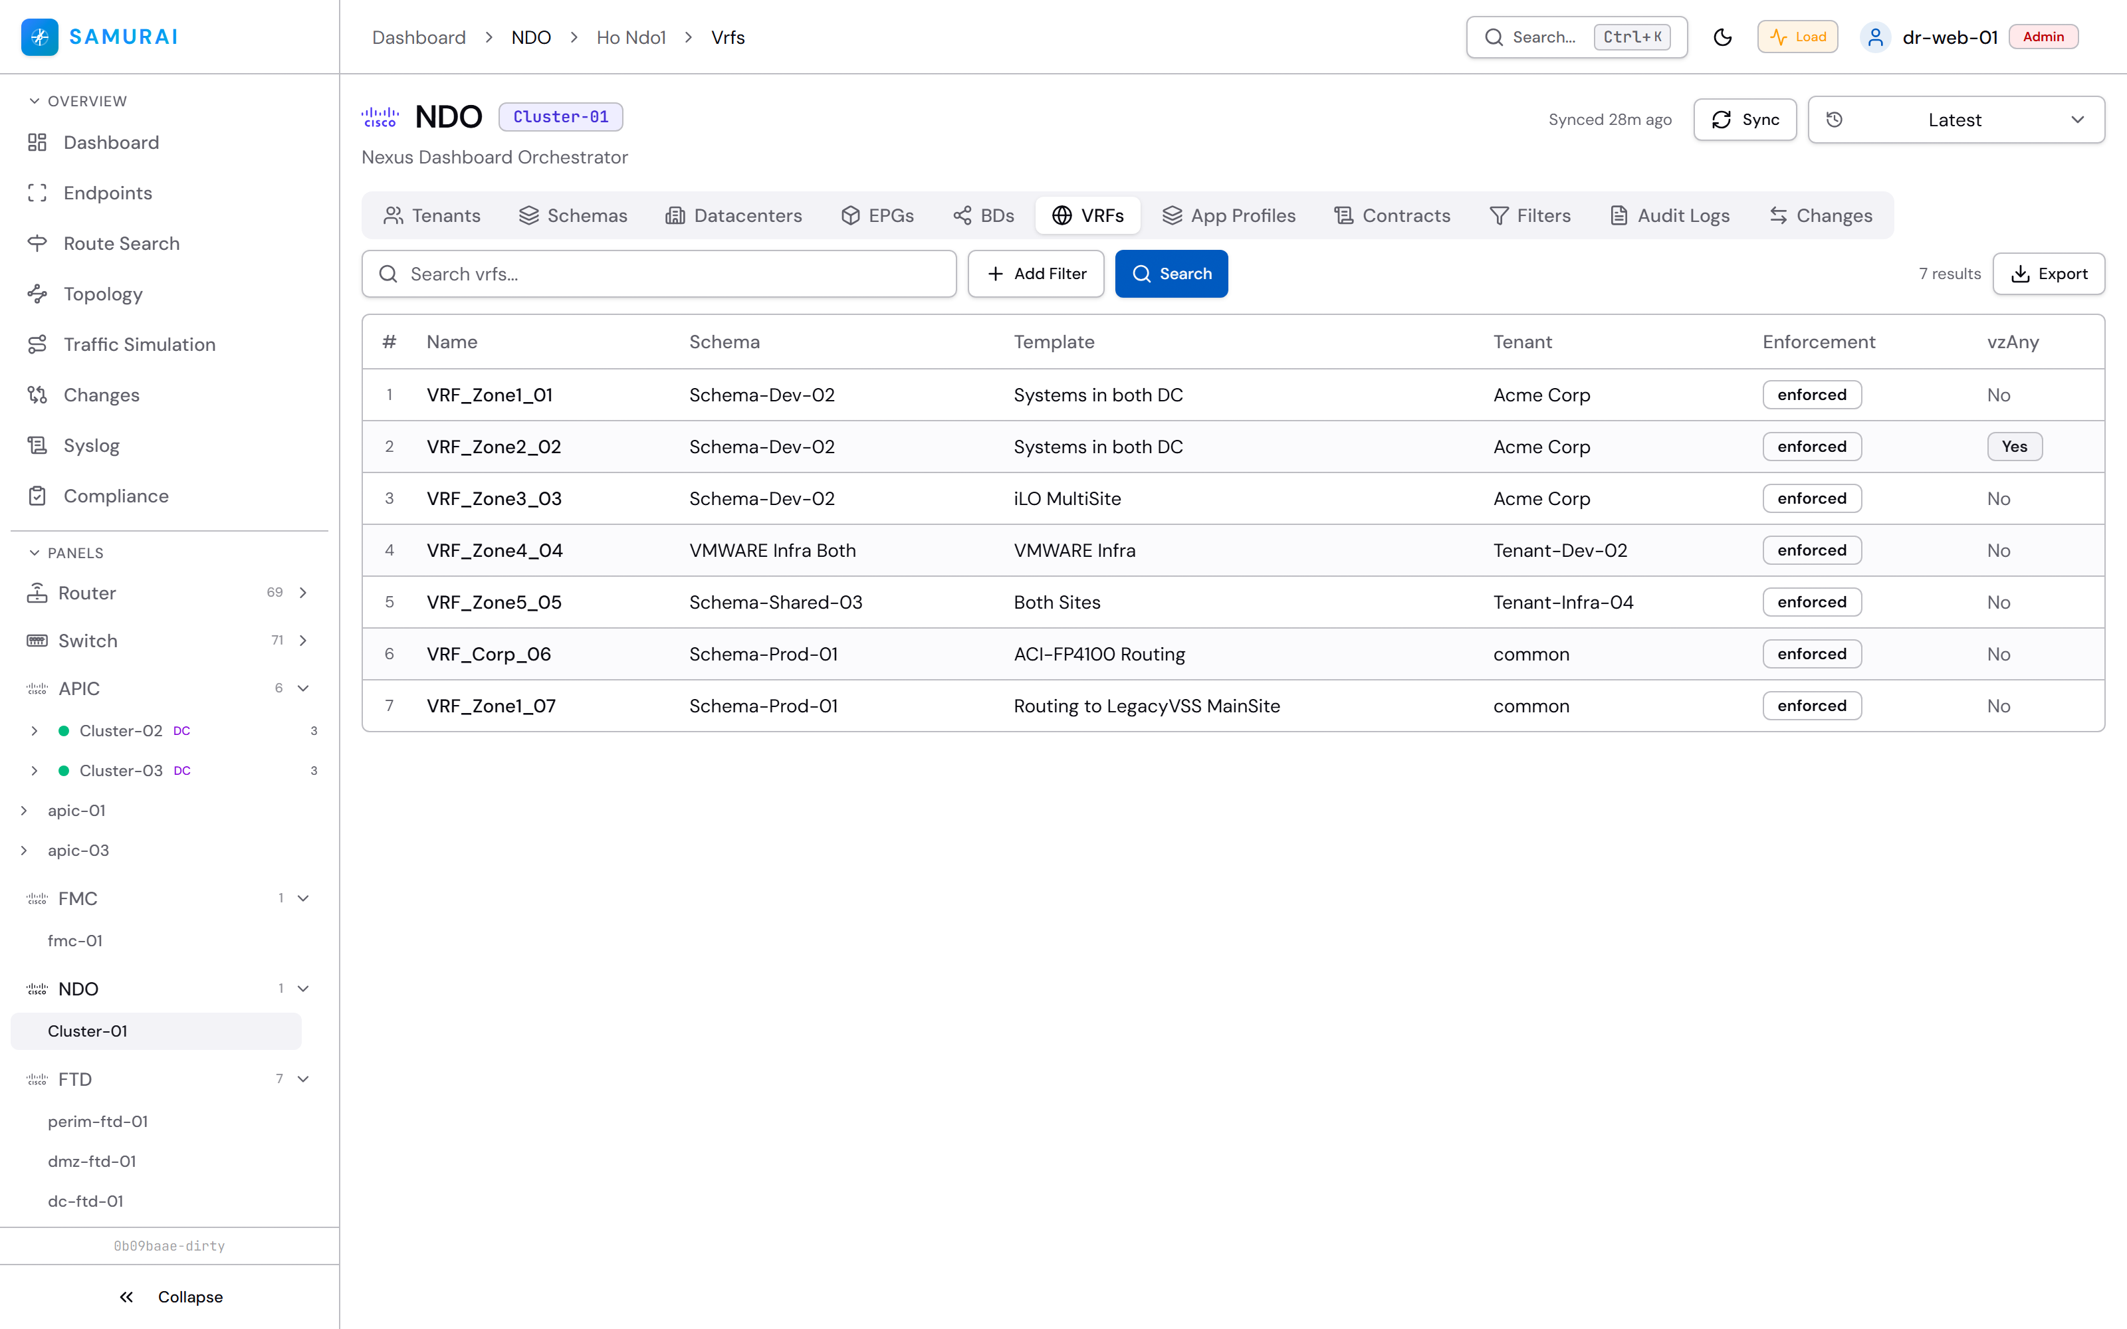
Task: Click the sidebar Changes icon
Action: [37, 395]
